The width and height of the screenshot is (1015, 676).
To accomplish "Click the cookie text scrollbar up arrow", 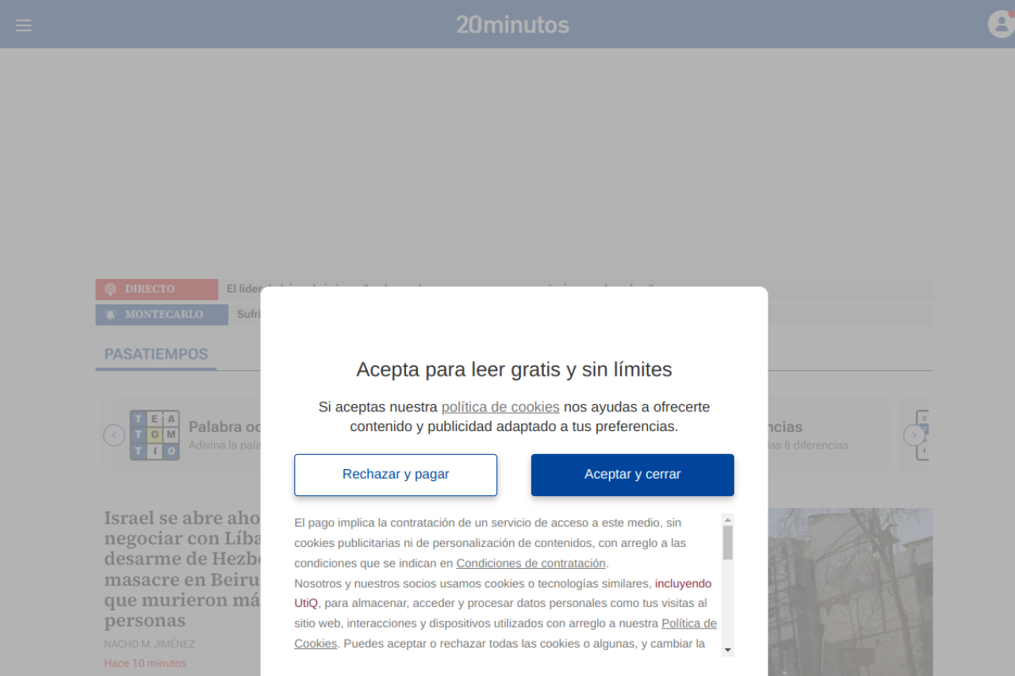I will point(727,519).
